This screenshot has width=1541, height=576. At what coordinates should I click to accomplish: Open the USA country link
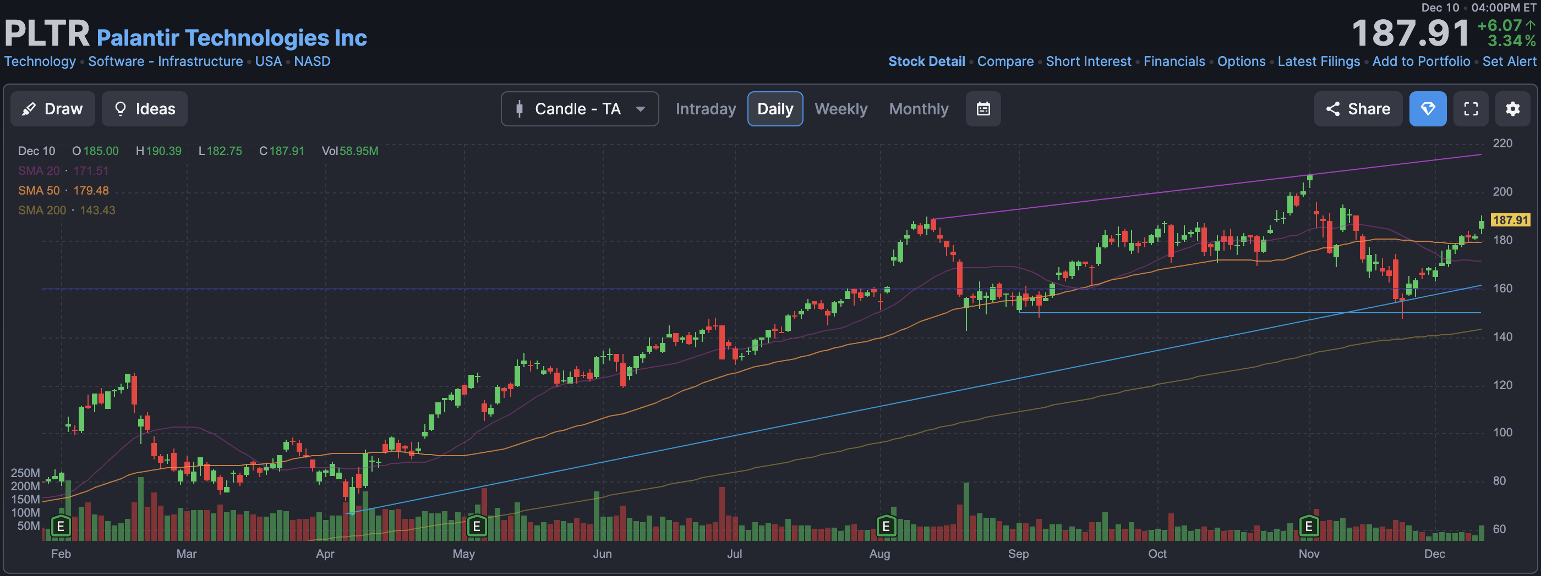[268, 62]
